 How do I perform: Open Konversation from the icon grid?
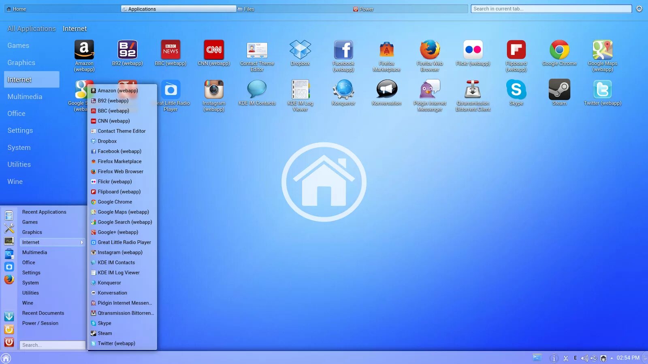387,89
